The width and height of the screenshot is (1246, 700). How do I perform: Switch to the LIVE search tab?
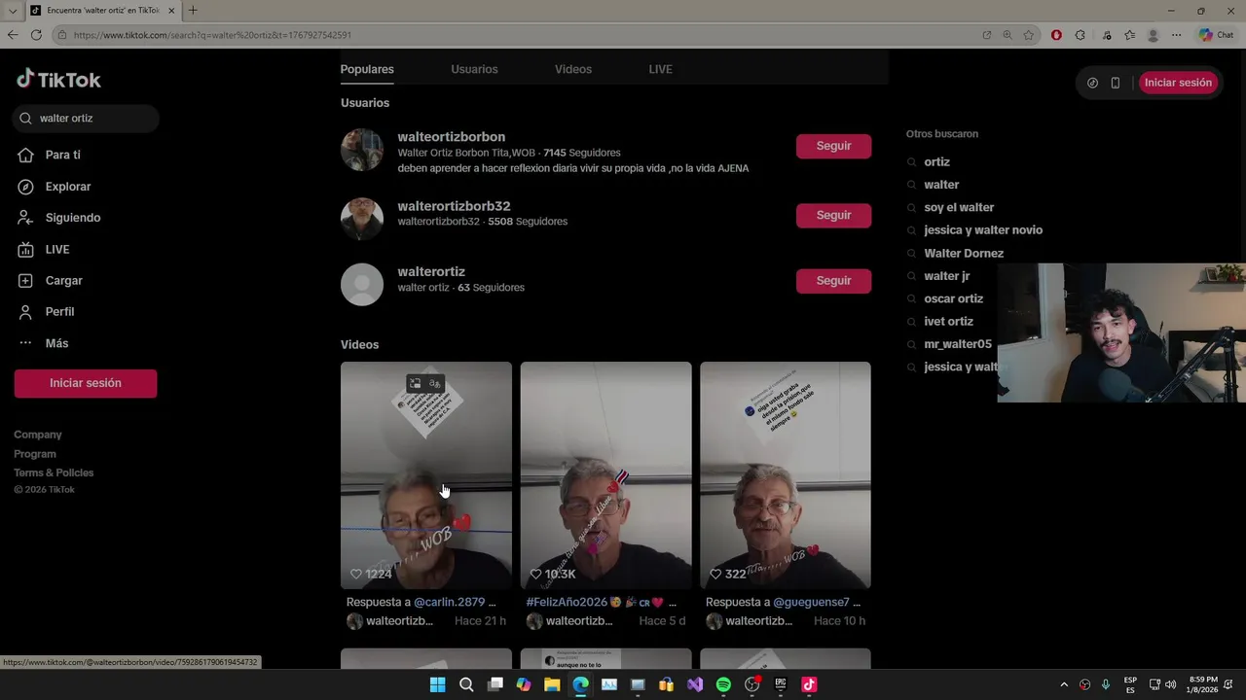660,69
